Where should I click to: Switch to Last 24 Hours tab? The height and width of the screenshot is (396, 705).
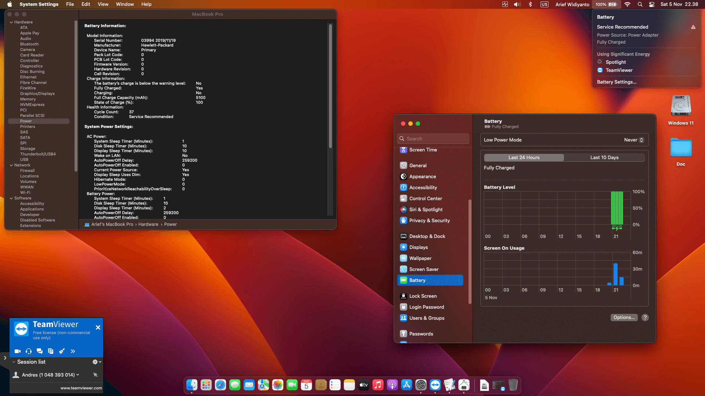pos(524,158)
